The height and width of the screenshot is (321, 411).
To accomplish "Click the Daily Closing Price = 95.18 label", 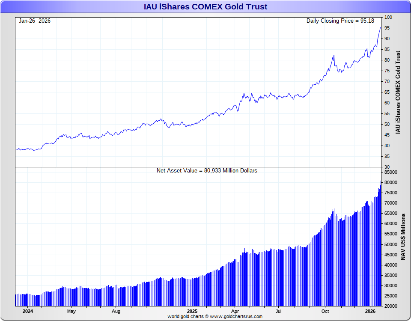I will pyautogui.click(x=340, y=21).
